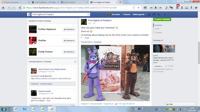Click the EN language indicator in taskbar
This screenshot has width=200, height=112.
(x=136, y=109)
